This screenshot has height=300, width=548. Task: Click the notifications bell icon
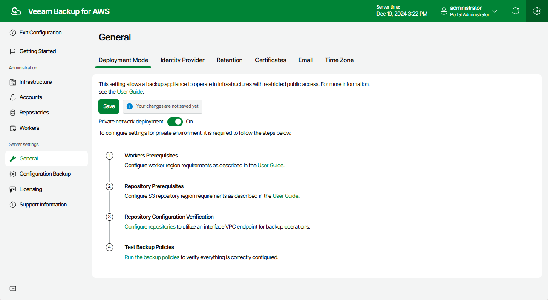point(515,11)
